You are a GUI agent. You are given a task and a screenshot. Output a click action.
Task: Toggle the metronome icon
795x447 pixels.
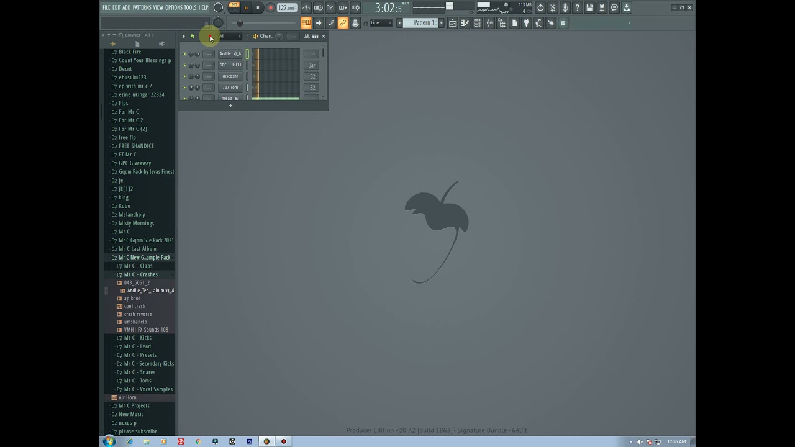[x=306, y=7]
